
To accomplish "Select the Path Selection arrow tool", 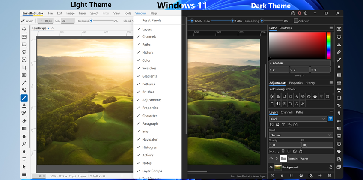I will point(24,167).
